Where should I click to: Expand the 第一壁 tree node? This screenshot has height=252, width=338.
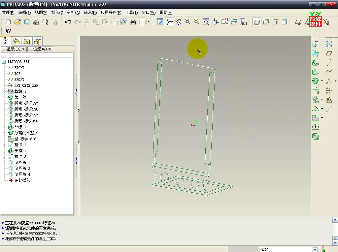(4, 97)
